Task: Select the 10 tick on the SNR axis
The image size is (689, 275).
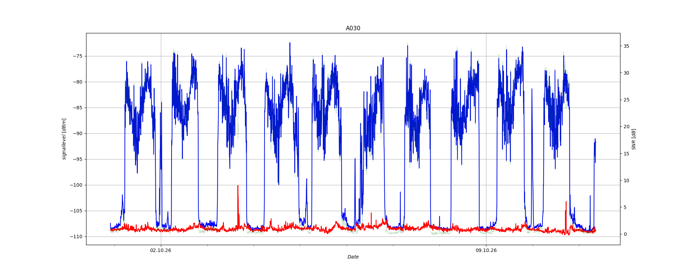Action: (626, 181)
